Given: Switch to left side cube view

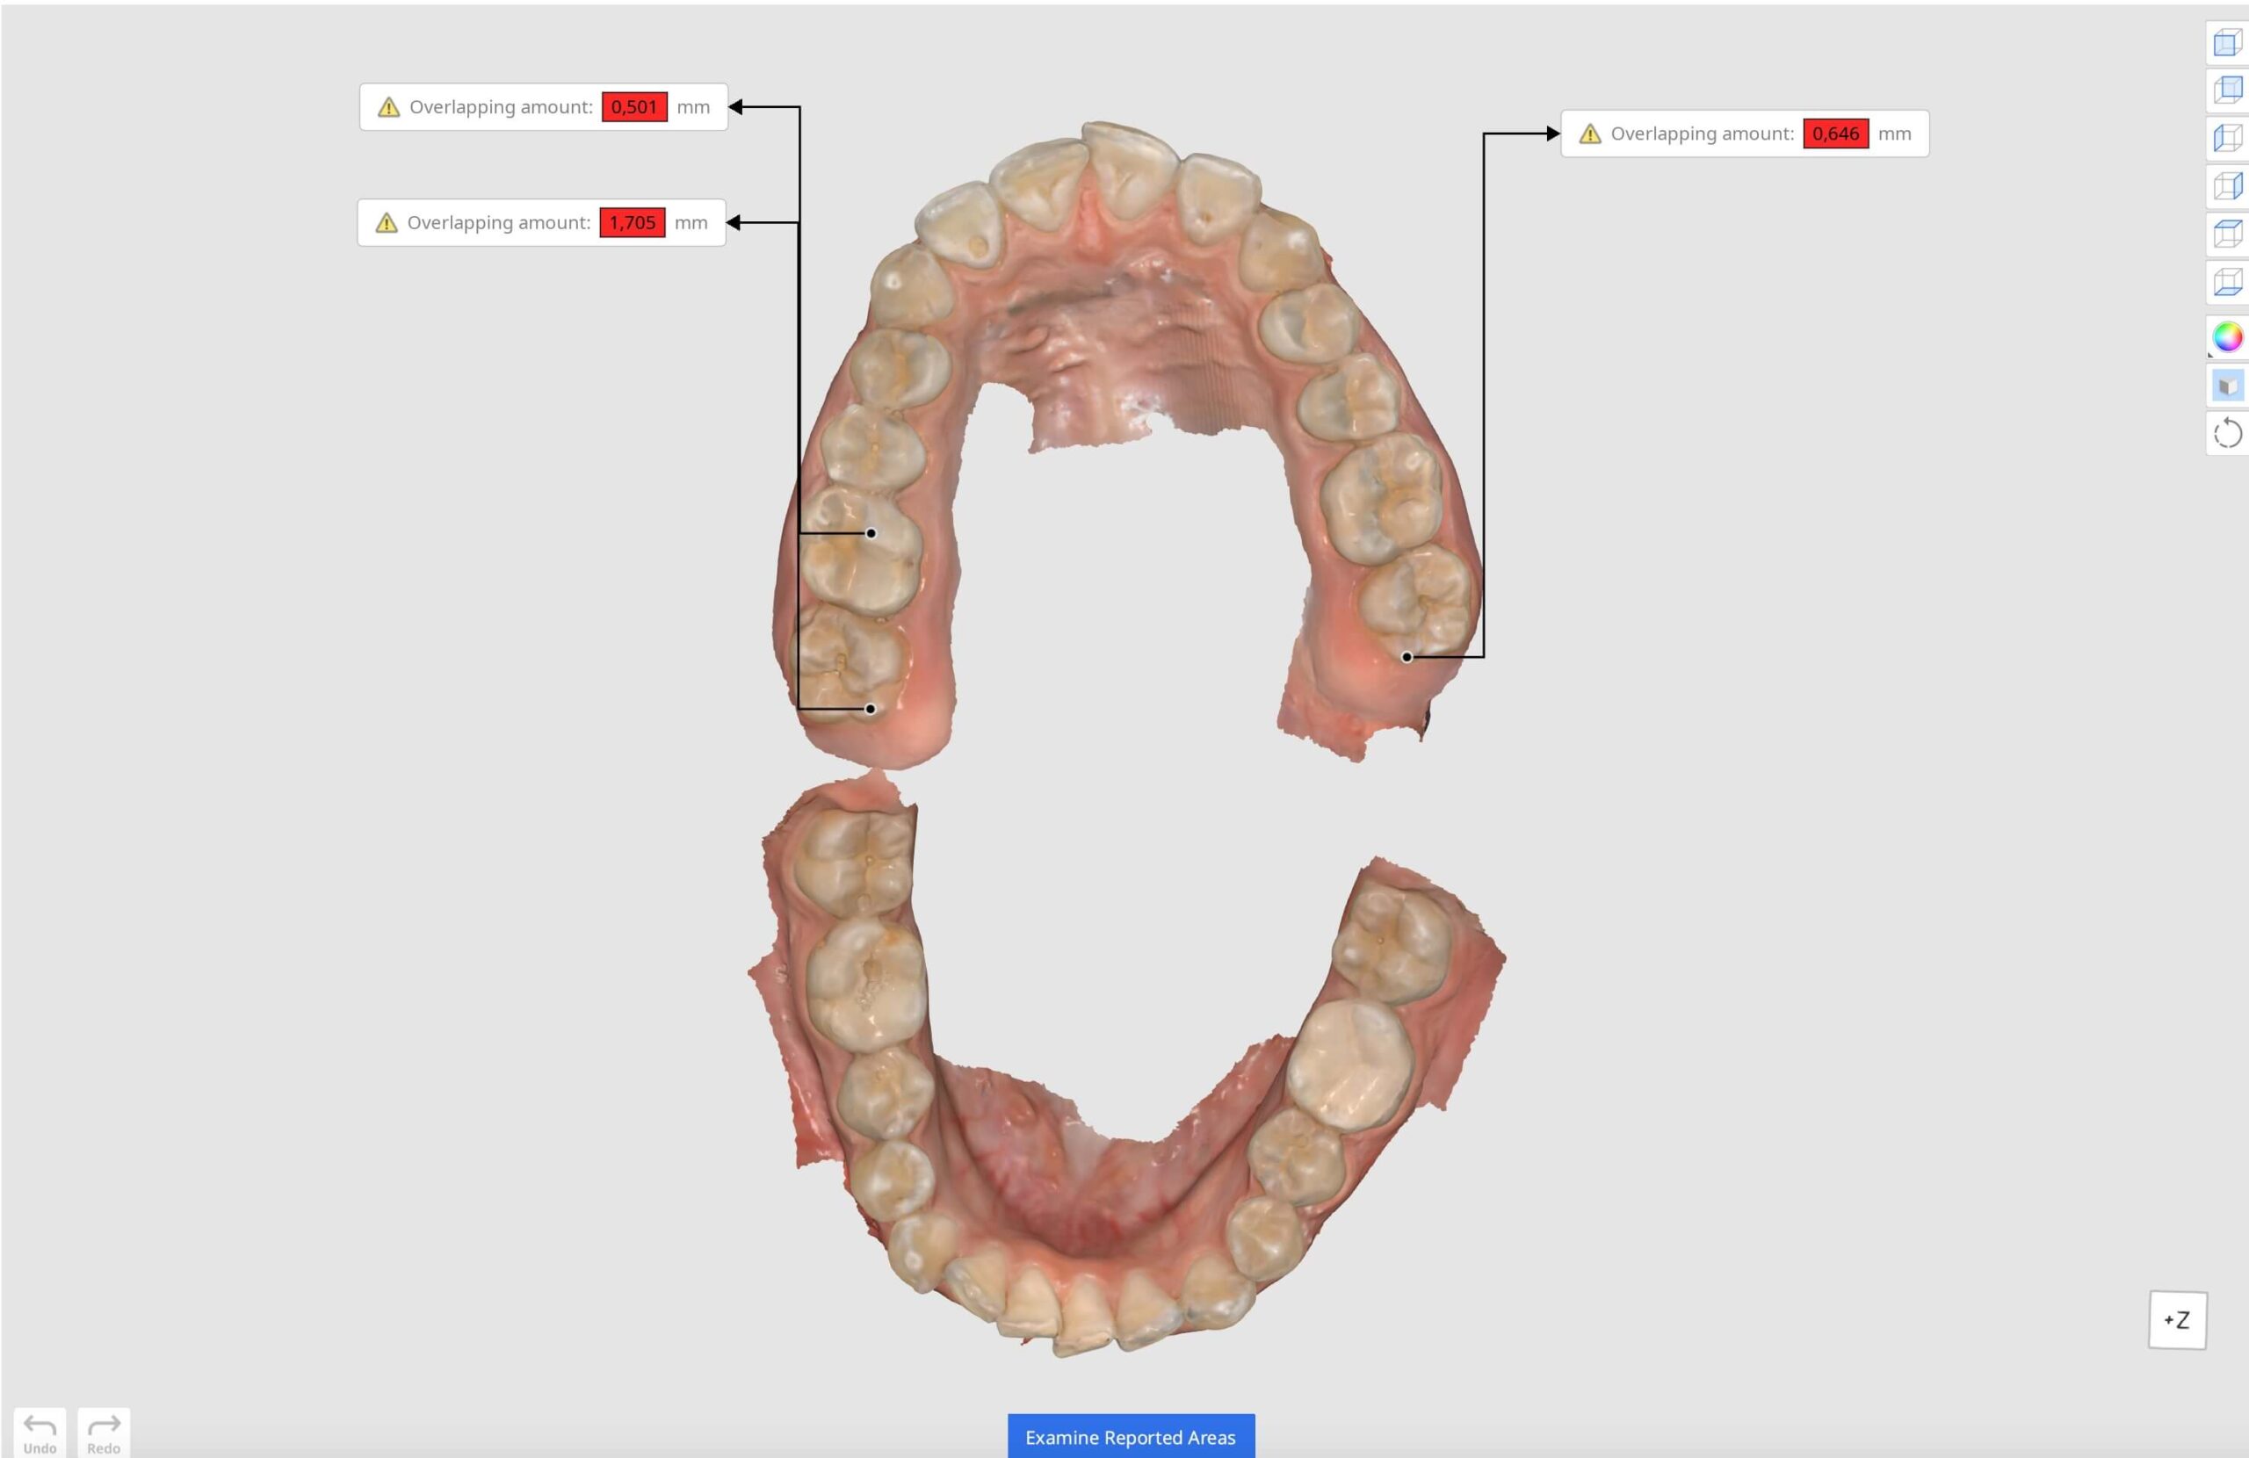Looking at the screenshot, I should pyautogui.click(x=2227, y=138).
